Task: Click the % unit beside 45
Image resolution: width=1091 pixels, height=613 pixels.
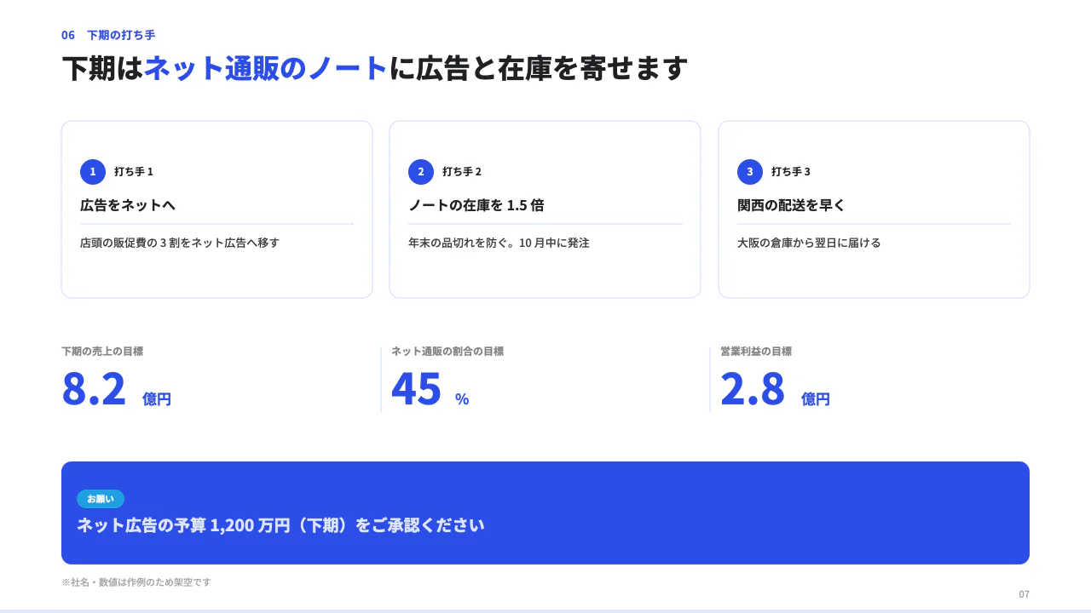Action: [462, 399]
